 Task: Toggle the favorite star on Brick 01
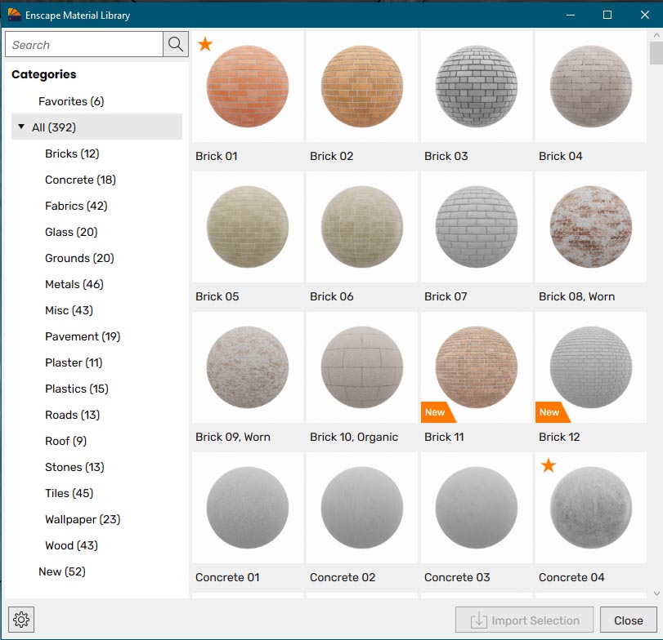coord(205,45)
